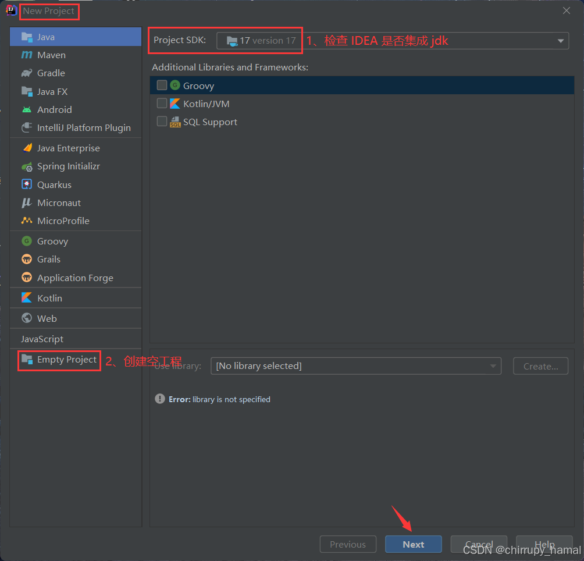Click the Create... library button
The width and height of the screenshot is (584, 561).
click(x=540, y=366)
